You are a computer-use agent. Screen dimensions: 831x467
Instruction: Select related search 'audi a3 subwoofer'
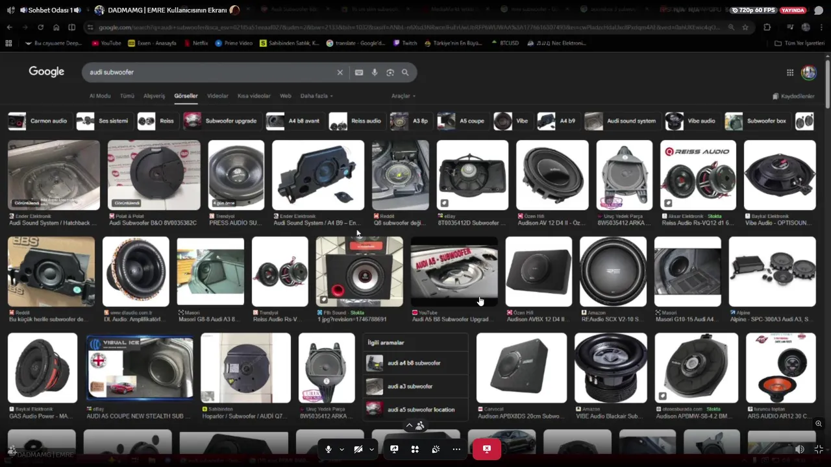click(x=415, y=387)
